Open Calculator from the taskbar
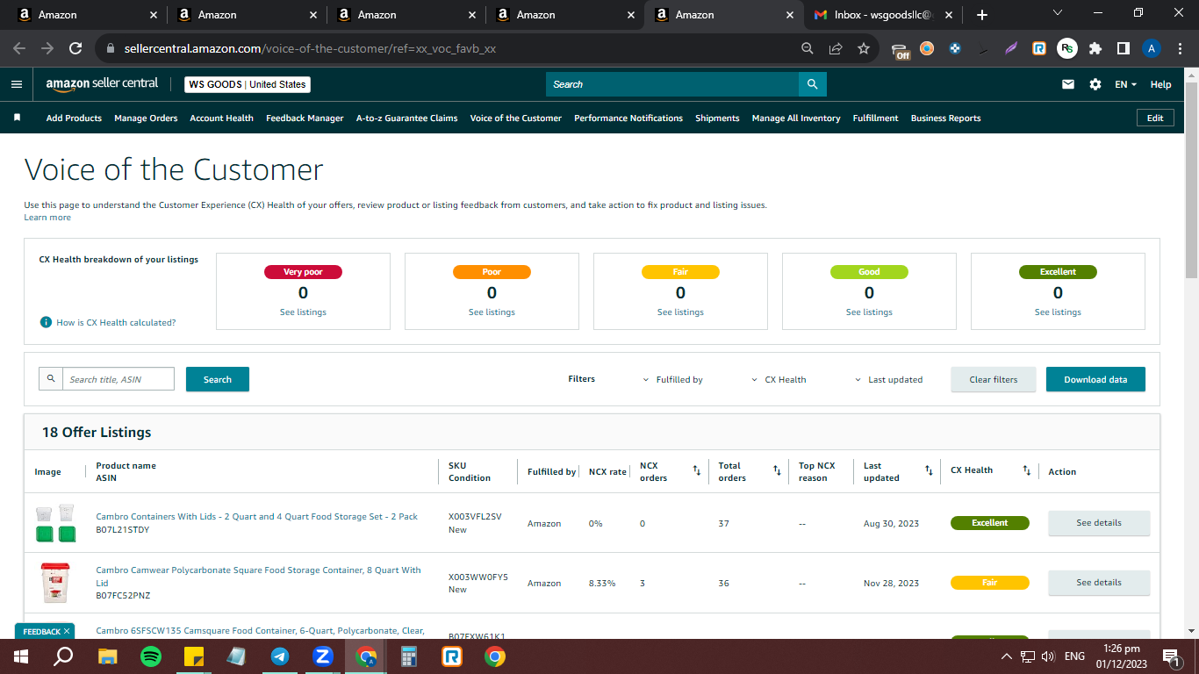The width and height of the screenshot is (1199, 674). tap(408, 656)
